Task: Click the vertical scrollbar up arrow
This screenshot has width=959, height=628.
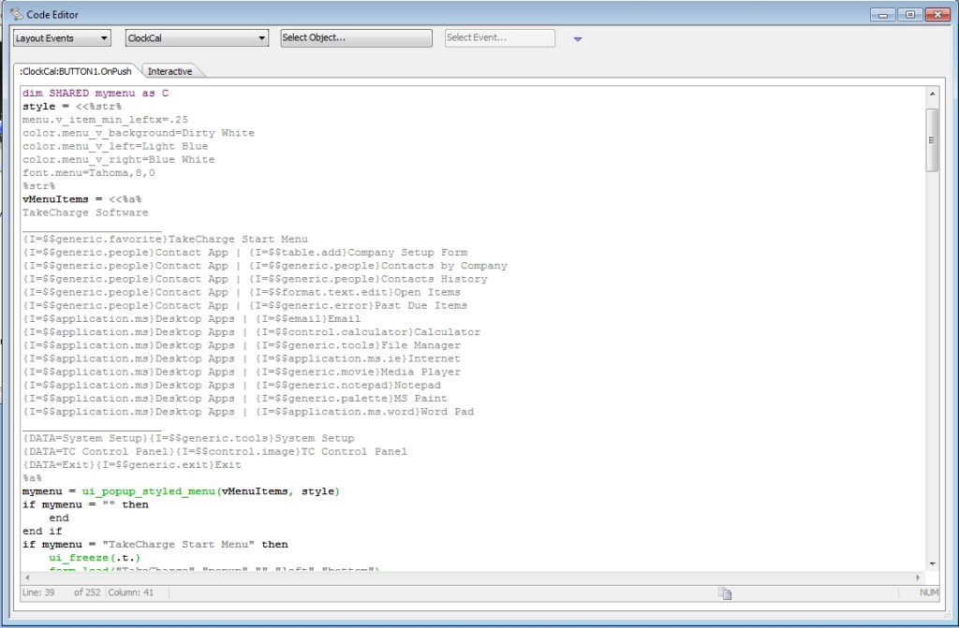Action: click(931, 94)
